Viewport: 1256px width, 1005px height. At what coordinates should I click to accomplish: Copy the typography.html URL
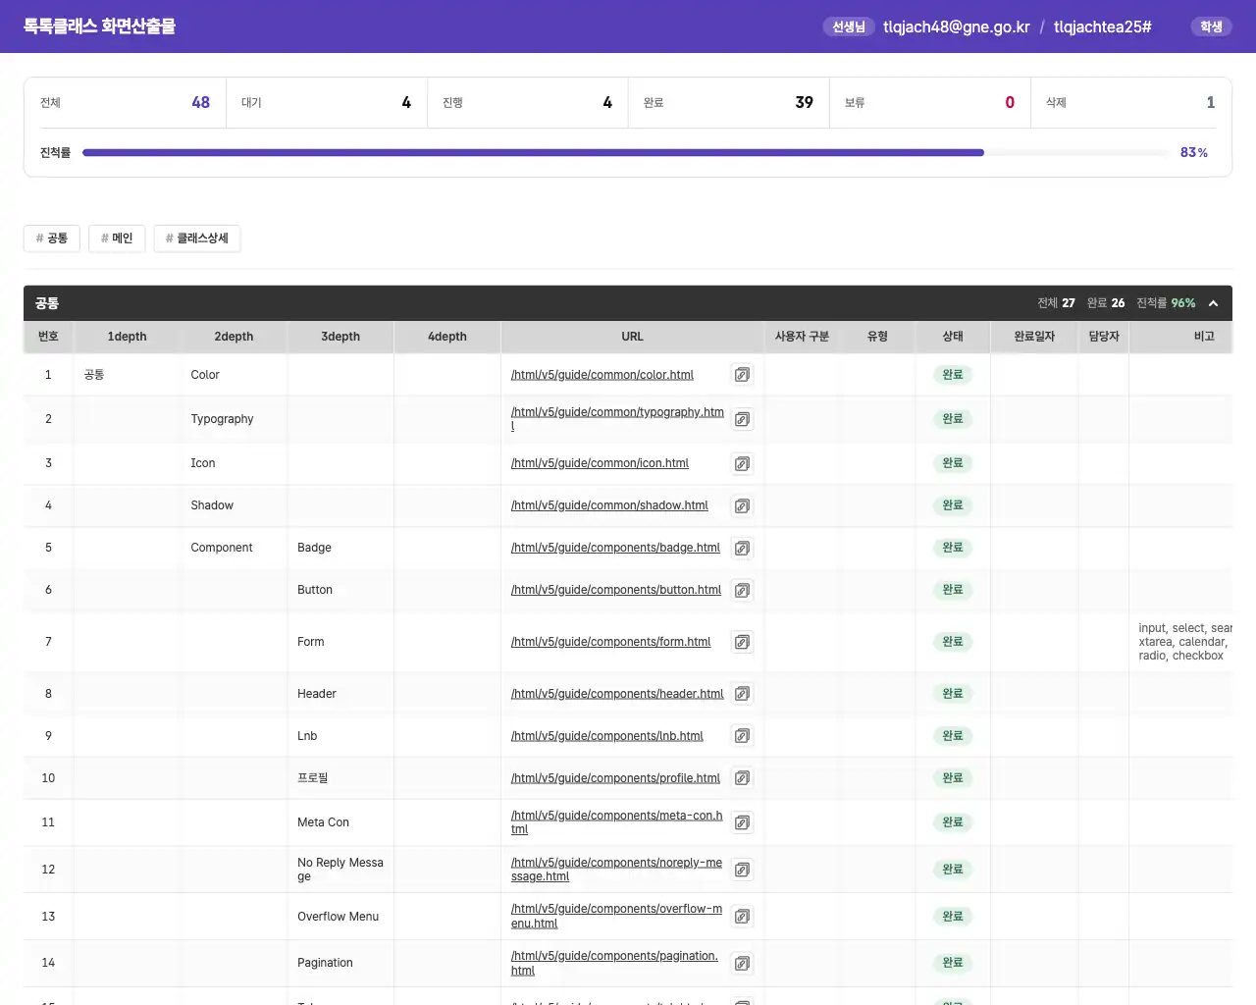pos(743,419)
